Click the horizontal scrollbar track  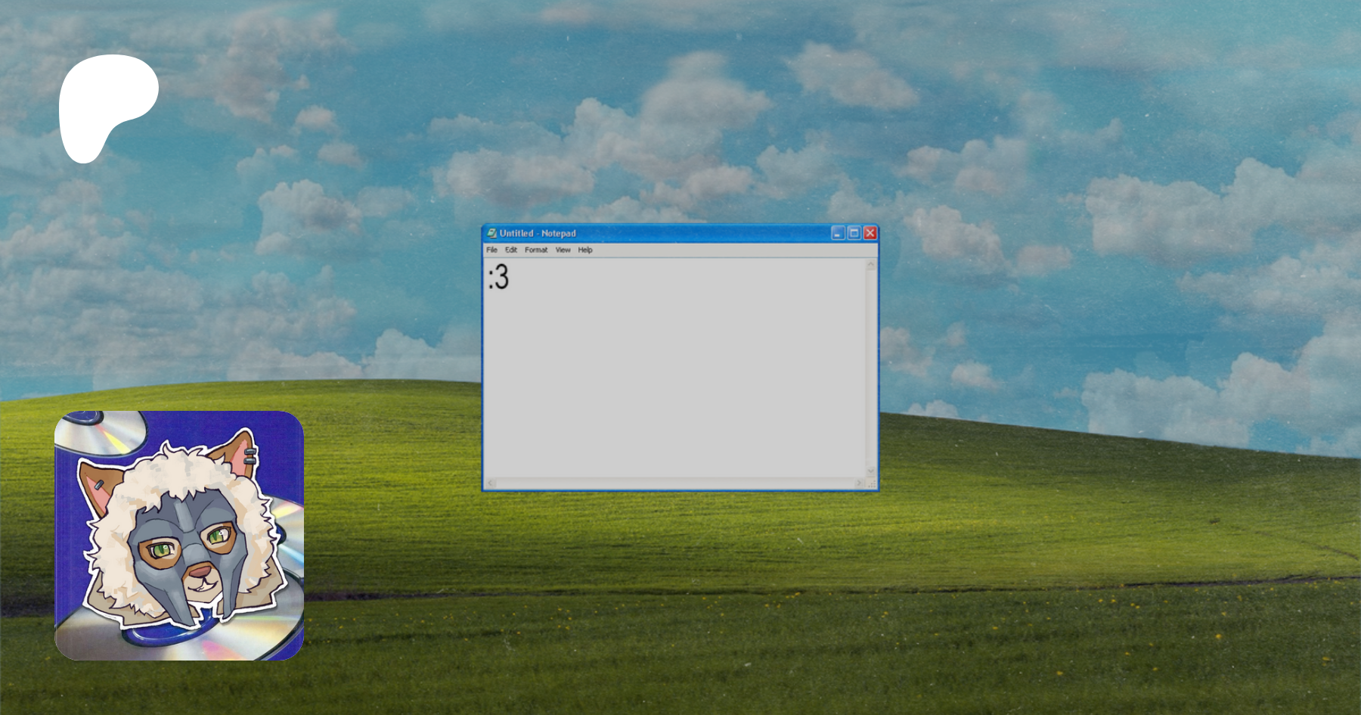click(x=673, y=483)
